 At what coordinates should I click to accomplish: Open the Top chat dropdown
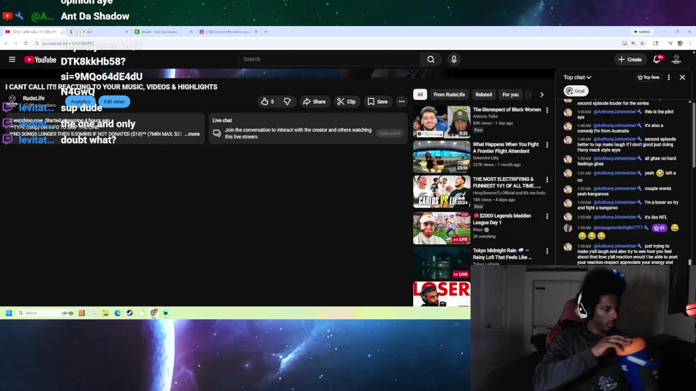coord(577,78)
